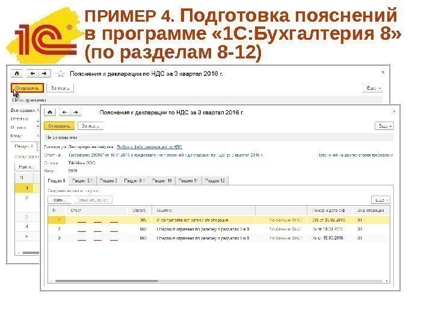Screen dimensions: 433x325
Task: Navigate forward using arrow in the back window
Action: tap(44, 73)
